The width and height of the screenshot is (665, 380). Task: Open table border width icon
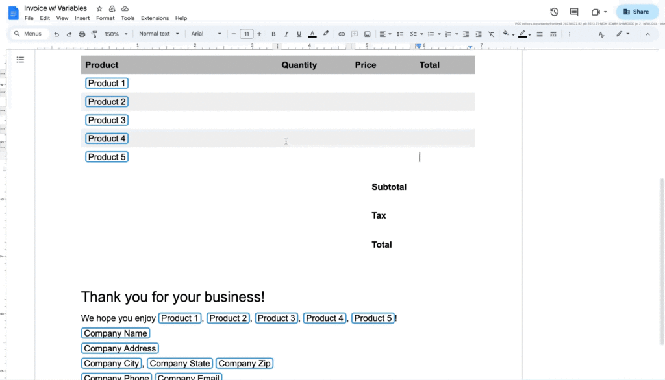pos(540,34)
